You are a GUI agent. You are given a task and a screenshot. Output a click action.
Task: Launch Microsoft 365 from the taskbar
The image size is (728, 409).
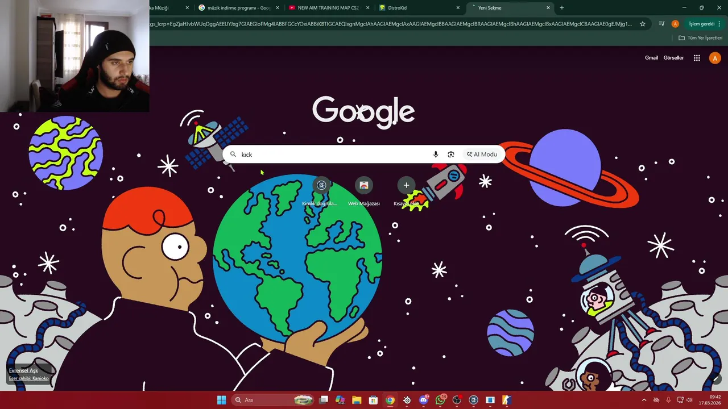click(340, 400)
